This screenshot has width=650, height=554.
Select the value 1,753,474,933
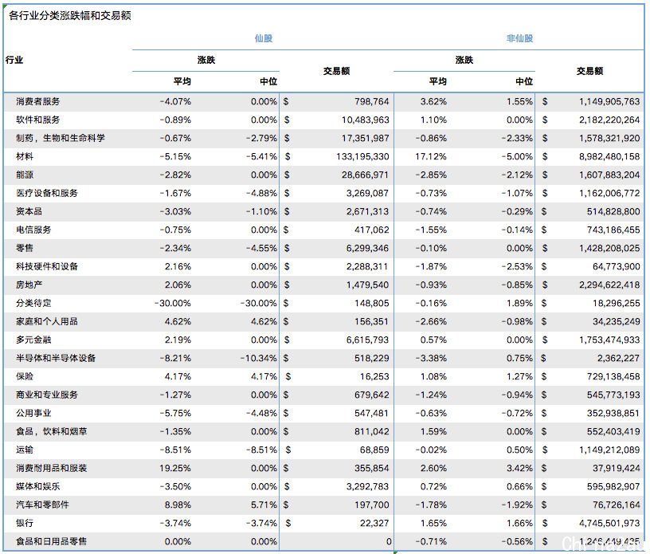(x=609, y=340)
